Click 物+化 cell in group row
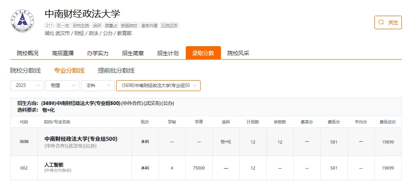The height and width of the screenshot is (187, 409). pos(226,142)
